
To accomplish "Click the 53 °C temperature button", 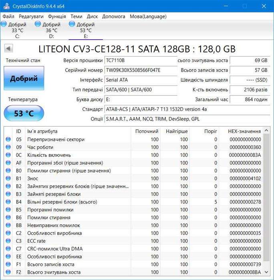I will (24, 113).
